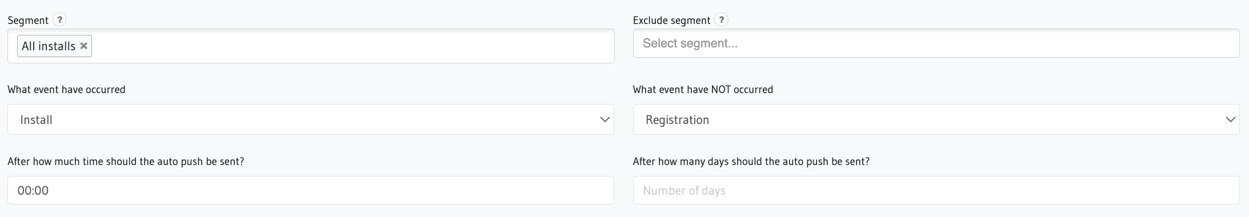The width and height of the screenshot is (1249, 217).
Task: Focus the Number of days input
Action: (936, 190)
